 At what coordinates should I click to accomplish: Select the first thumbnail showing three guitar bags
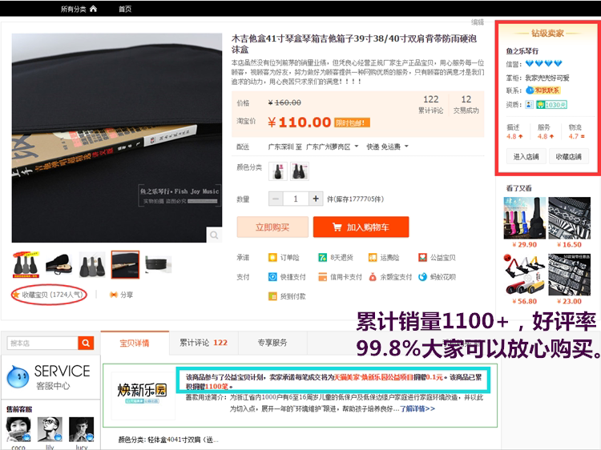tap(26, 264)
